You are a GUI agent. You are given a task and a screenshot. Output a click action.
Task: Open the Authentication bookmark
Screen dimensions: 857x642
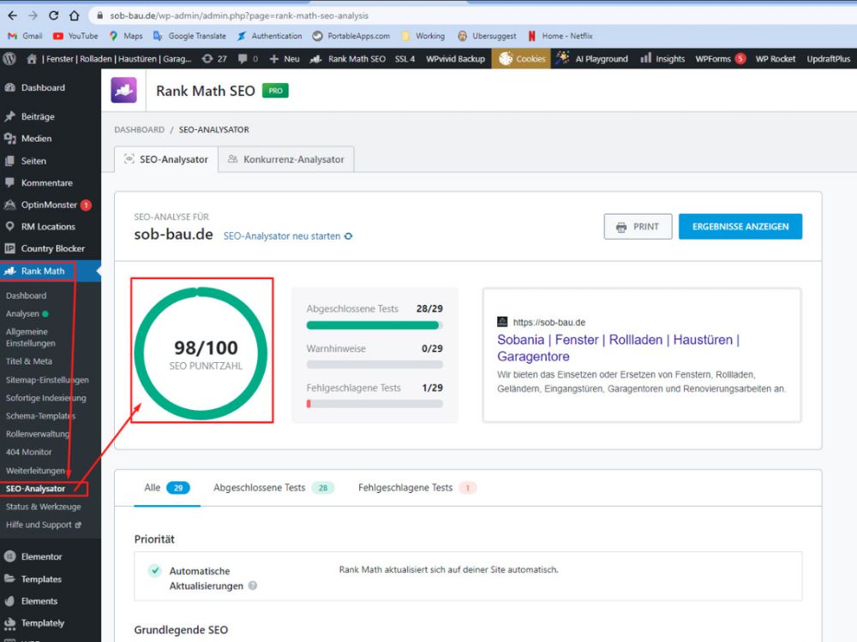tap(269, 36)
